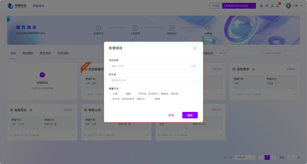Enable the 暖通 checkbox
Screen dimensions: 307x164
153,99
